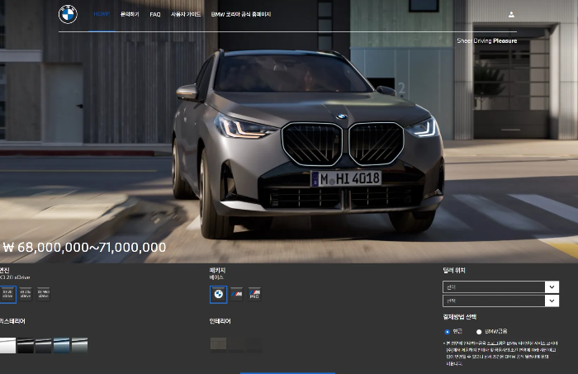Pick the blue exterior color swatch

pyautogui.click(x=62, y=345)
